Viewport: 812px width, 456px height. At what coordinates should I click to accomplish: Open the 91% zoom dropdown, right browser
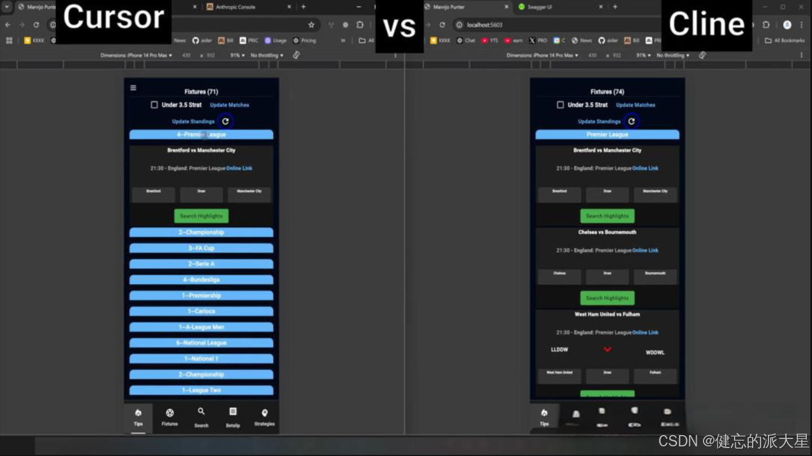coord(643,55)
